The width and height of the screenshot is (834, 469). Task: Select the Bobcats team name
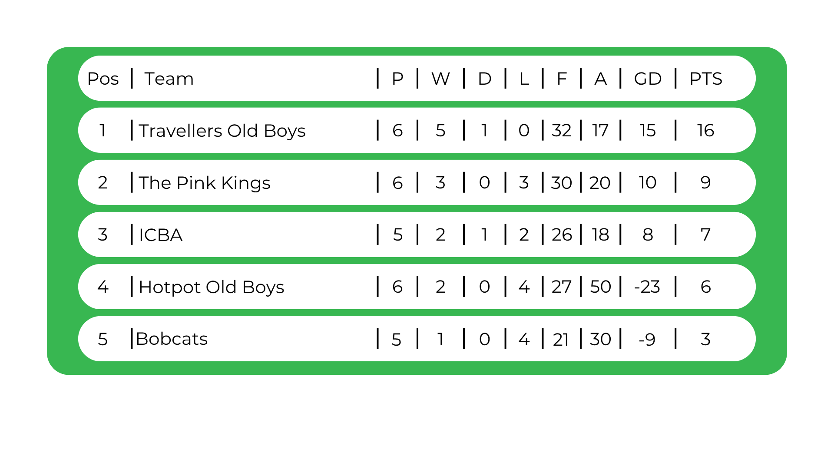pos(172,339)
